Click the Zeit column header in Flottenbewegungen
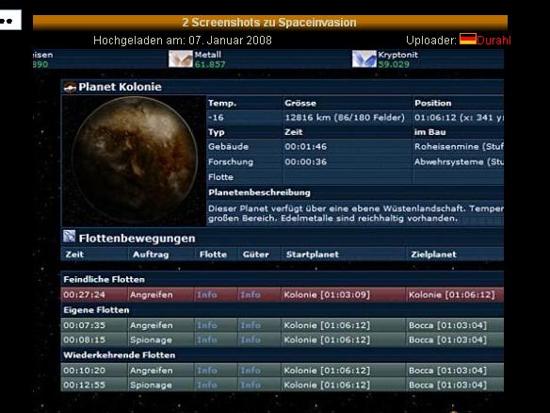 (74, 255)
